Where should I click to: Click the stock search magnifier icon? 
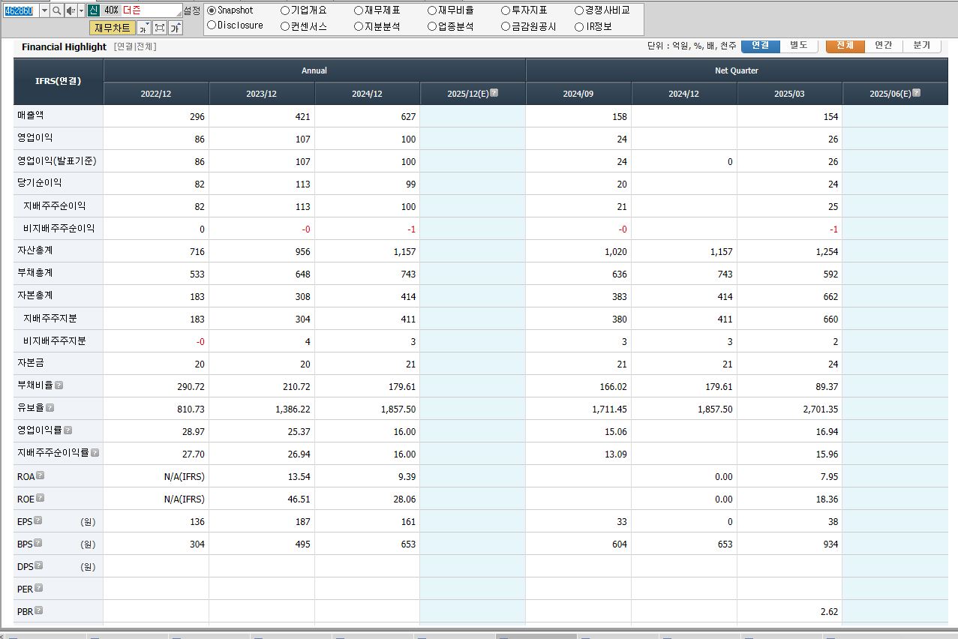pos(57,10)
